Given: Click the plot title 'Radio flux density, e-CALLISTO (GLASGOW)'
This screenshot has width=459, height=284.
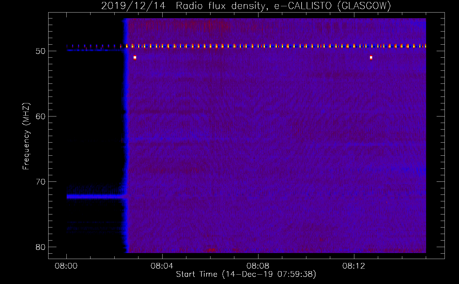Looking at the screenshot, I should tap(283, 6).
